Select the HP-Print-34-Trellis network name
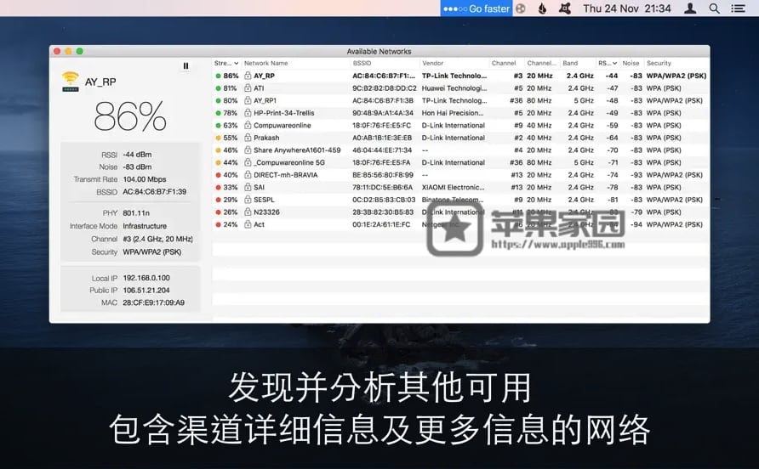 284,113
